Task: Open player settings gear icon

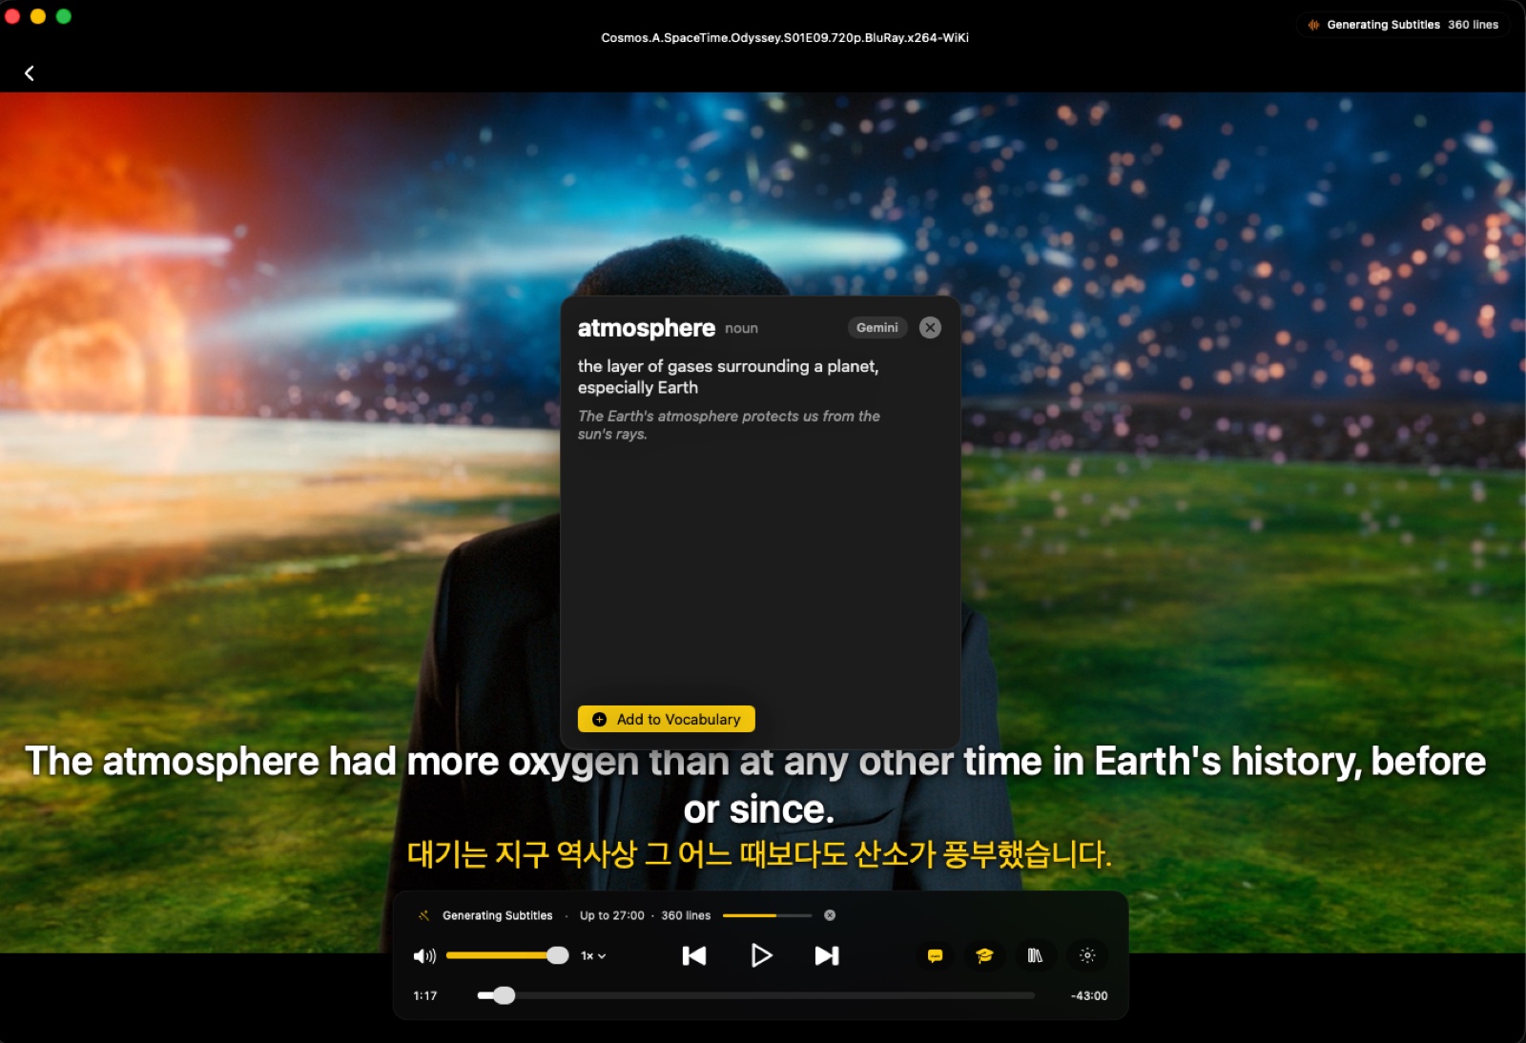Action: pyautogui.click(x=1087, y=955)
